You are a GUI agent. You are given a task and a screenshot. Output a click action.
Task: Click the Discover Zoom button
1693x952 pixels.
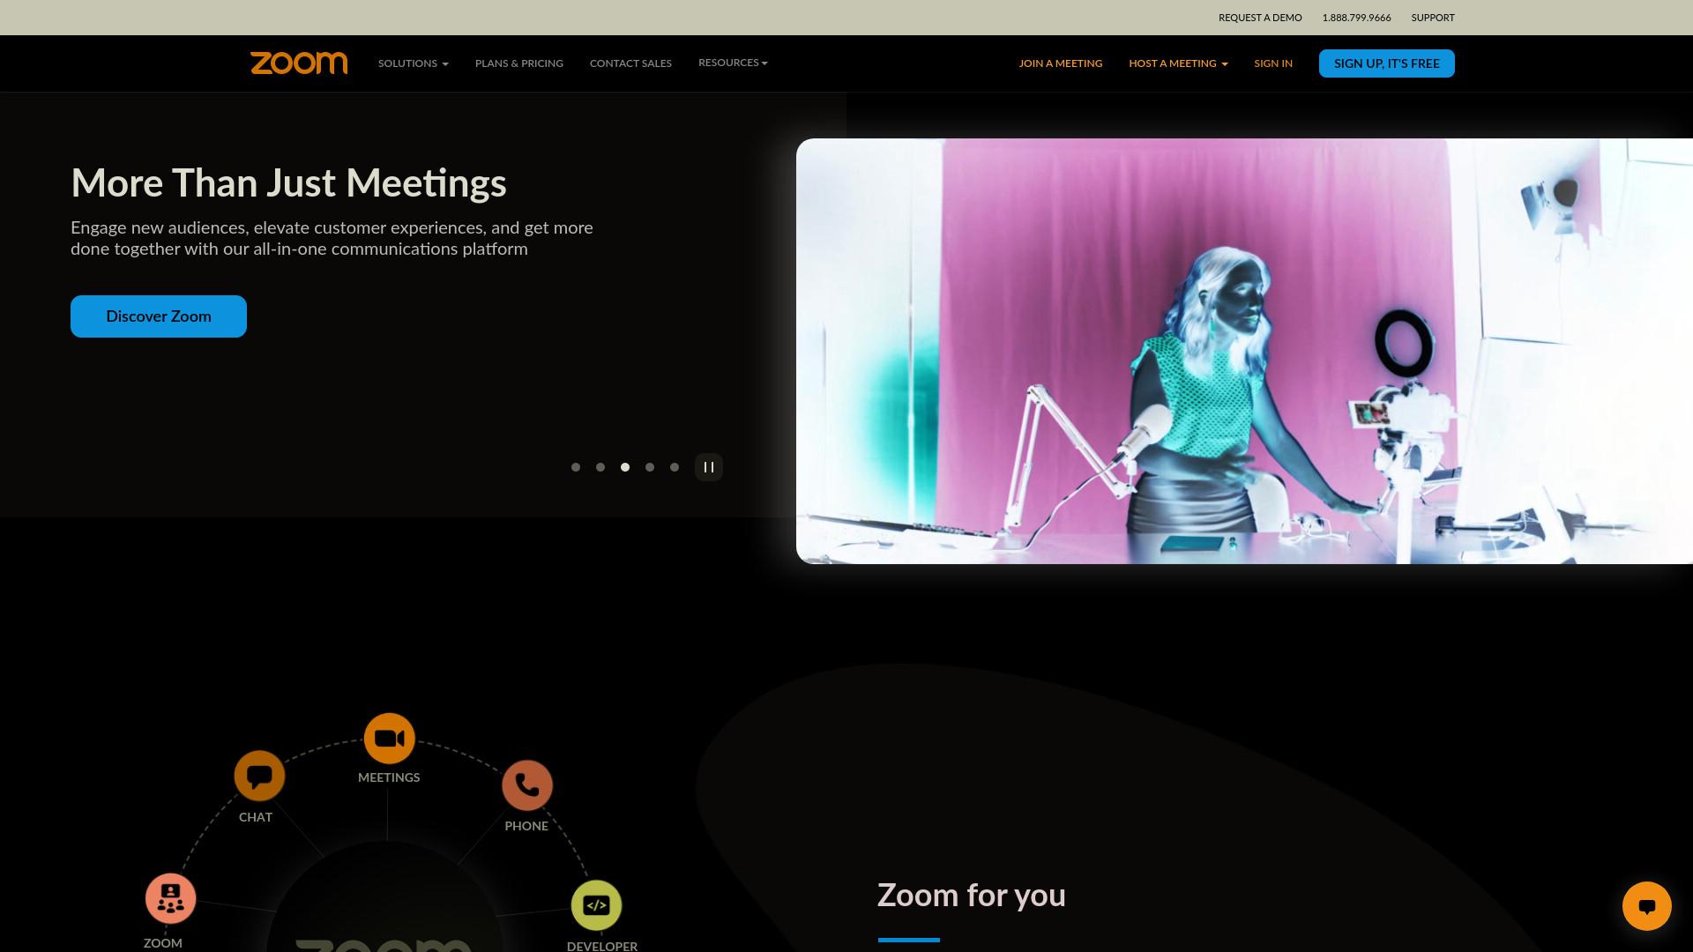(x=159, y=316)
